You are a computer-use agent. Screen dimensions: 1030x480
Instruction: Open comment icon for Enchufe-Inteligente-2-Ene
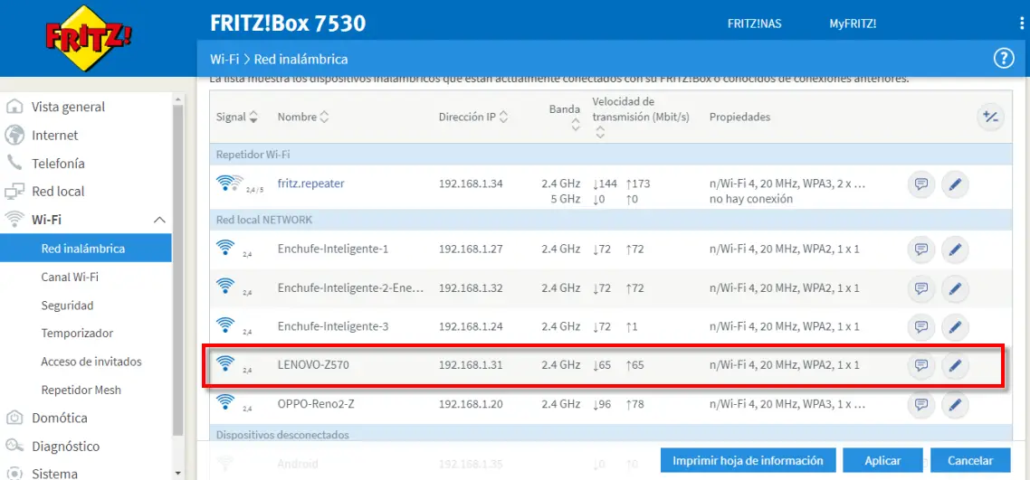(x=921, y=287)
